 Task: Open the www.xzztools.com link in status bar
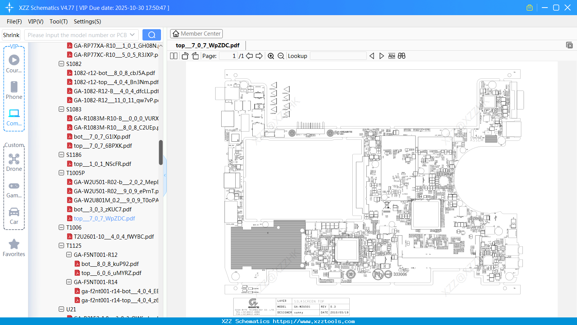(314, 321)
